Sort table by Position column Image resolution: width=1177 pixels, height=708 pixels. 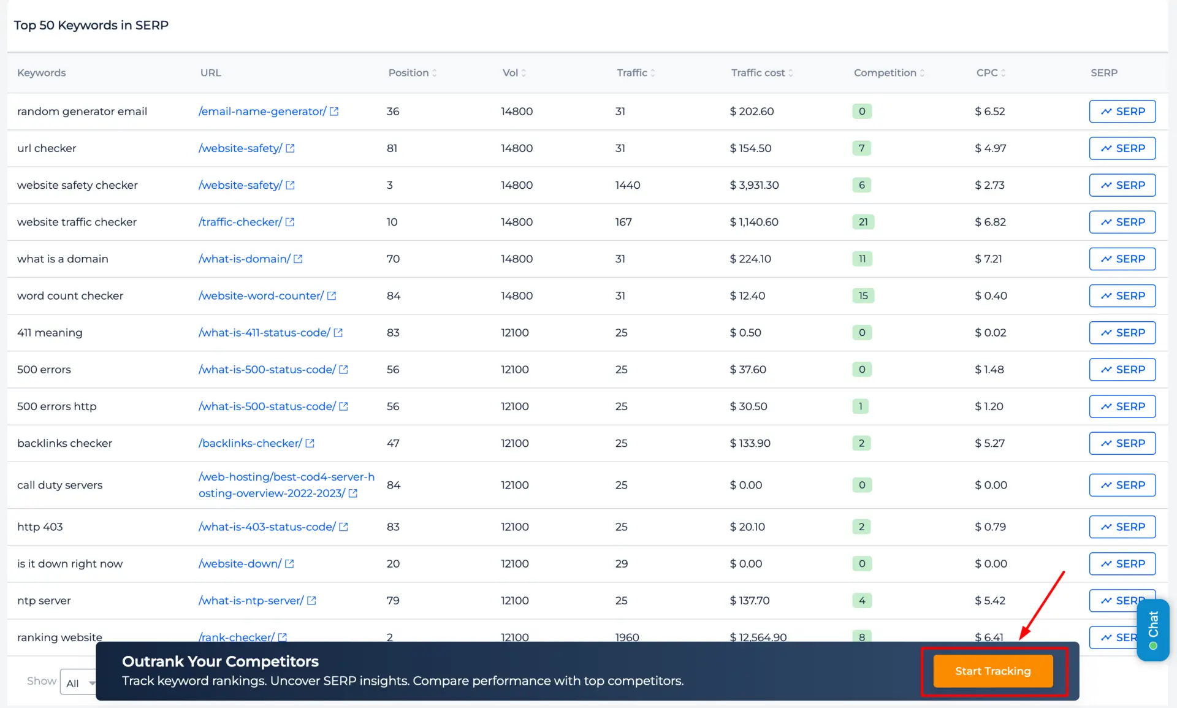click(413, 72)
